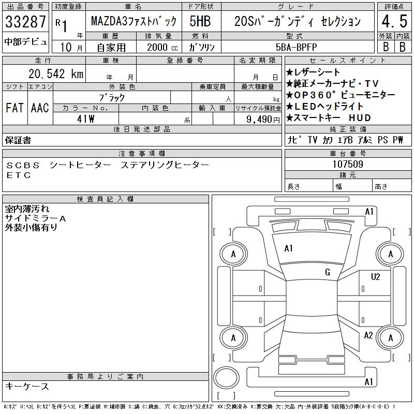Click the color number 41W cell
The image size is (414, 414).
click(85, 119)
